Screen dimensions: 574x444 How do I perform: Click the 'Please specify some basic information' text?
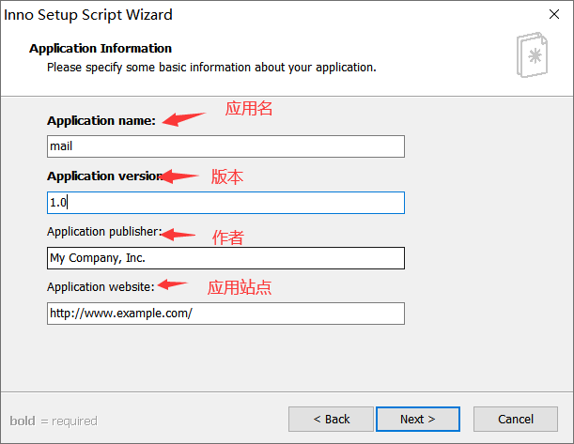pos(211,68)
